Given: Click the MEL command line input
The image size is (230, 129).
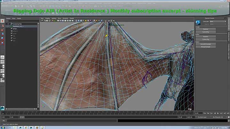Looking at the screenshot, I should tap(62, 121).
